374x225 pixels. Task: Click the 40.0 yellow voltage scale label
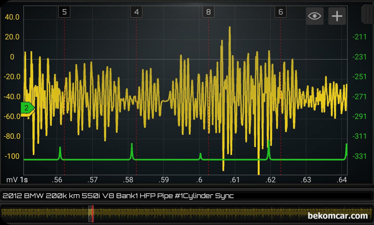click(12, 17)
